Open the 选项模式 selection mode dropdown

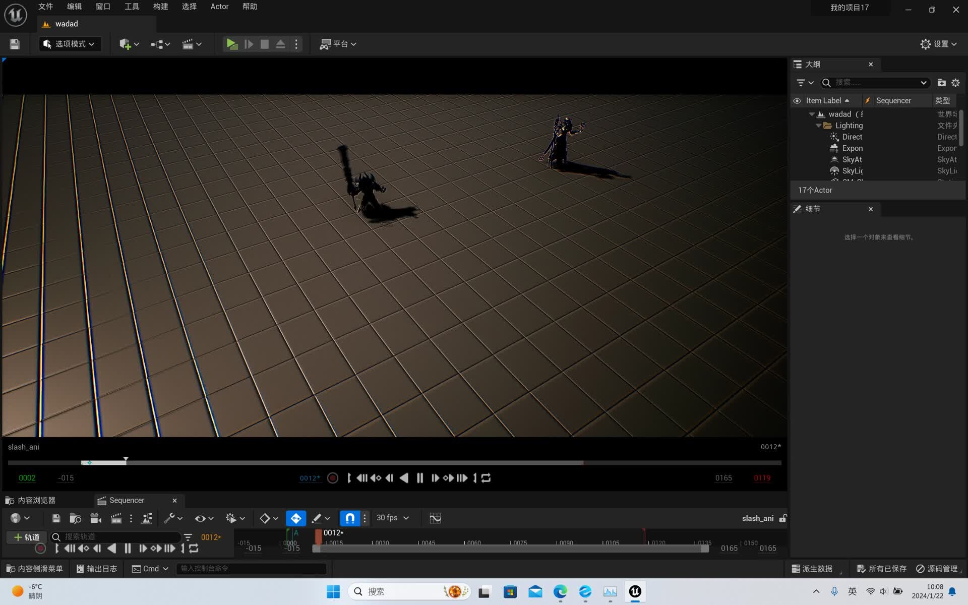[x=70, y=44]
